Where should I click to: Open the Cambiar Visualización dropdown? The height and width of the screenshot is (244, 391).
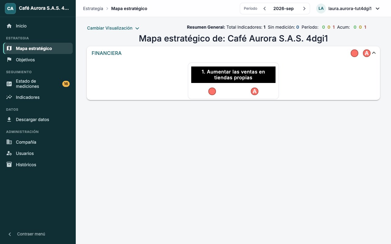(113, 28)
